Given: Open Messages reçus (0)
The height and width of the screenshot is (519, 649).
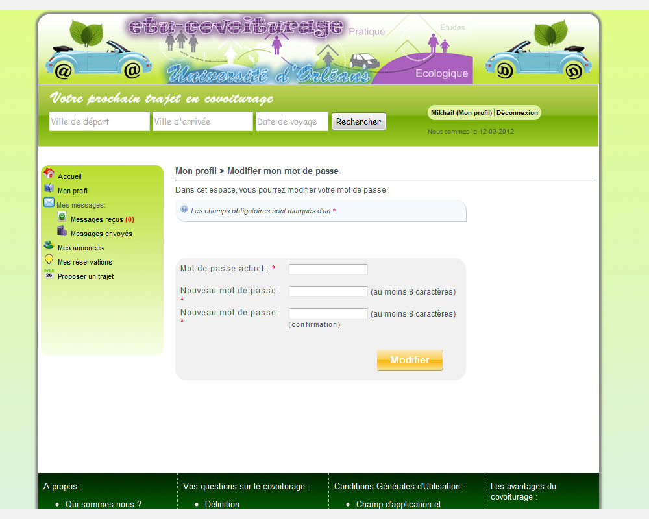Looking at the screenshot, I should pos(103,219).
